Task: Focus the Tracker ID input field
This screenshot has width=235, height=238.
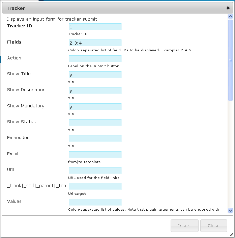Action: 95,27
